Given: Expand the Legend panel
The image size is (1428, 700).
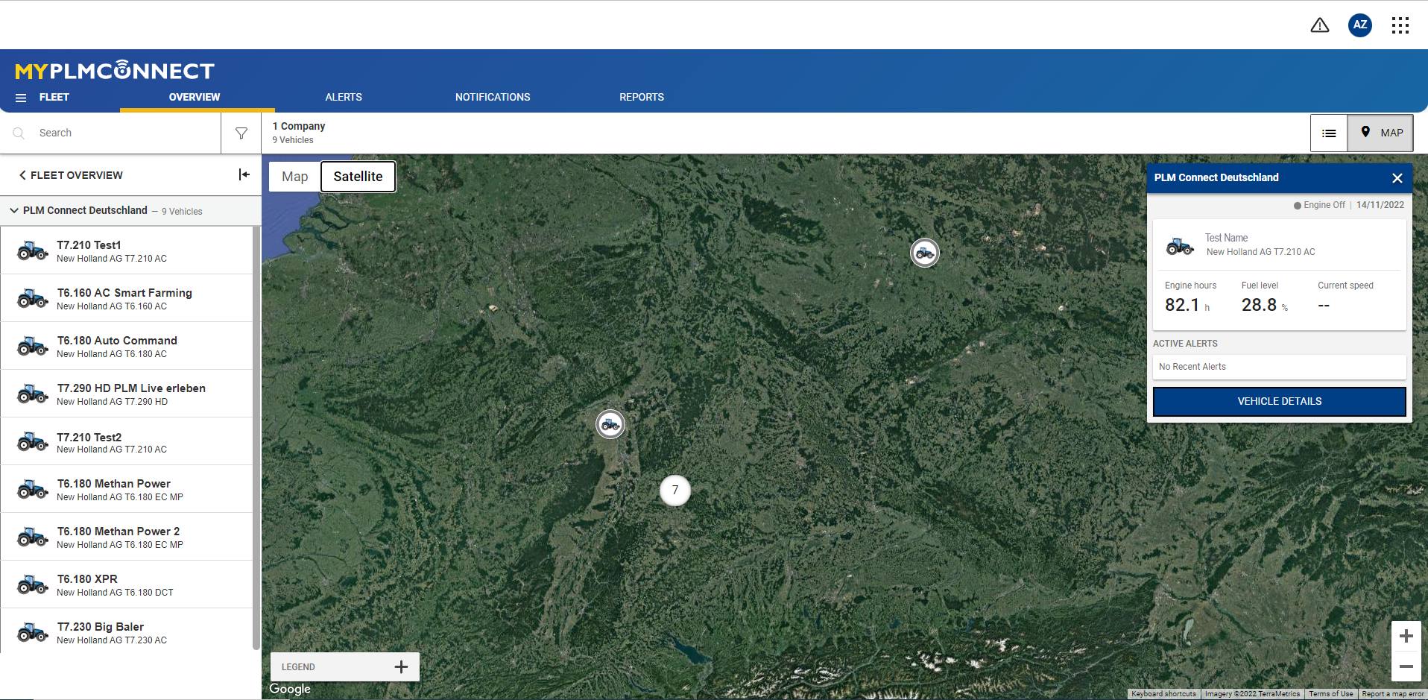Looking at the screenshot, I should (401, 667).
